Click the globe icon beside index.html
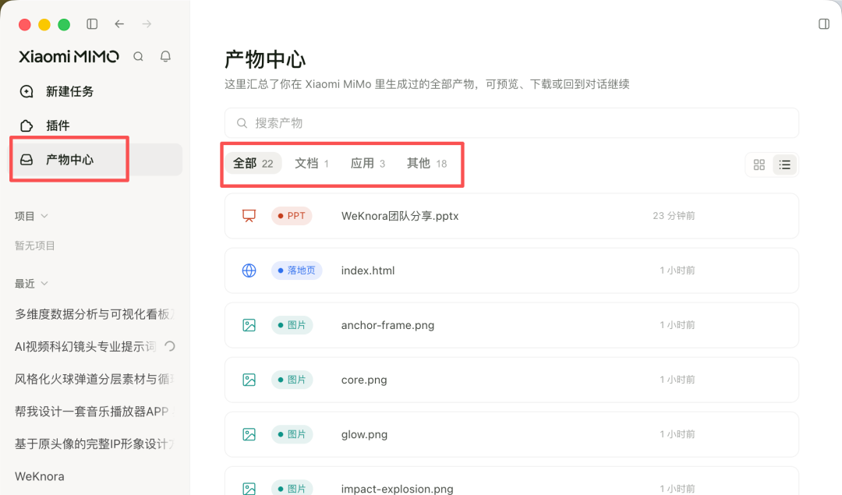 (249, 270)
